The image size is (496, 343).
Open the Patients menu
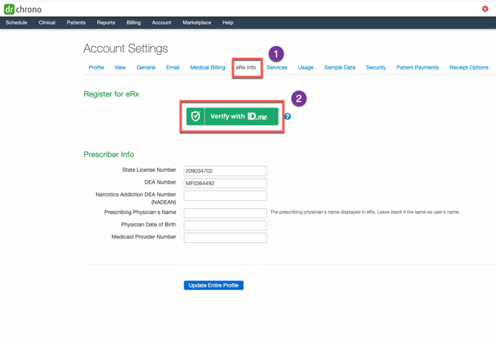(x=76, y=23)
